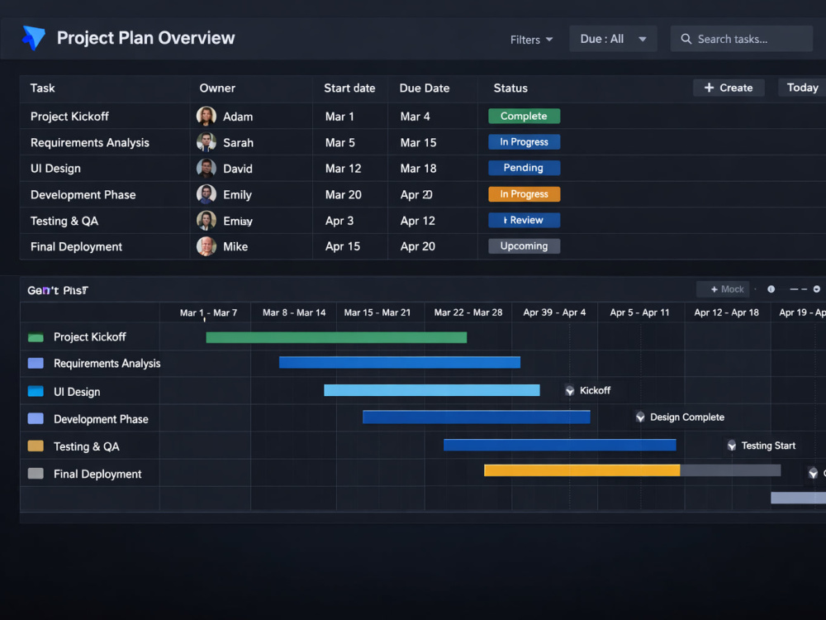This screenshot has height=620, width=826.
Task: Click swatch beside Requirements Analysis in Gantt
Action: tap(36, 363)
